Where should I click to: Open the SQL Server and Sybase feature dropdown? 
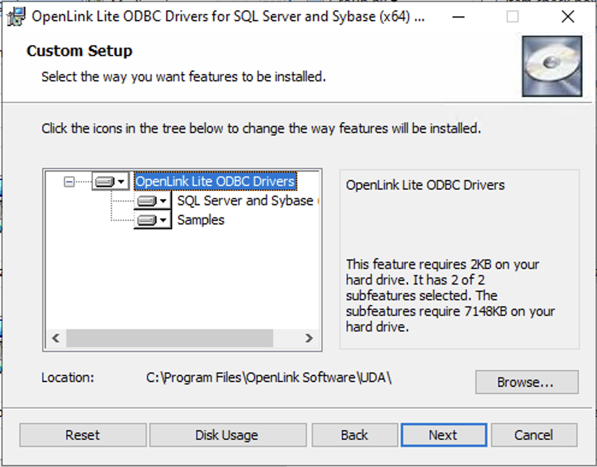click(153, 201)
